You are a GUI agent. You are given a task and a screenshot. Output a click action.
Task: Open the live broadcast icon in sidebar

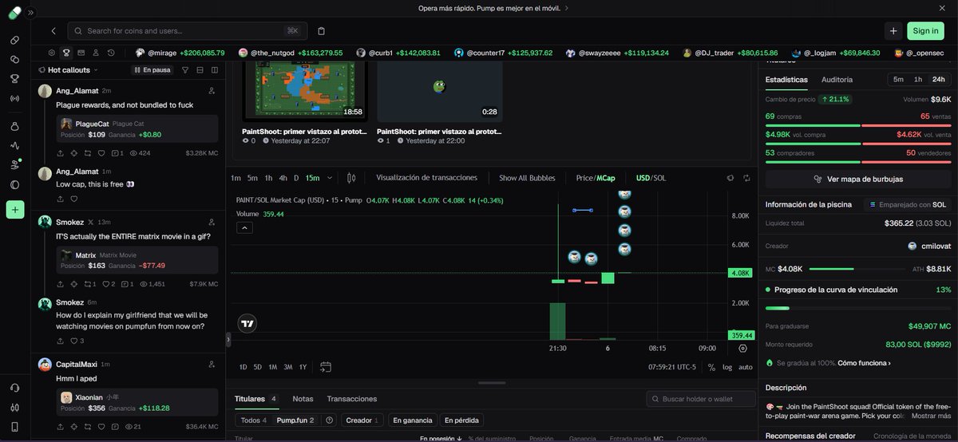click(x=14, y=98)
